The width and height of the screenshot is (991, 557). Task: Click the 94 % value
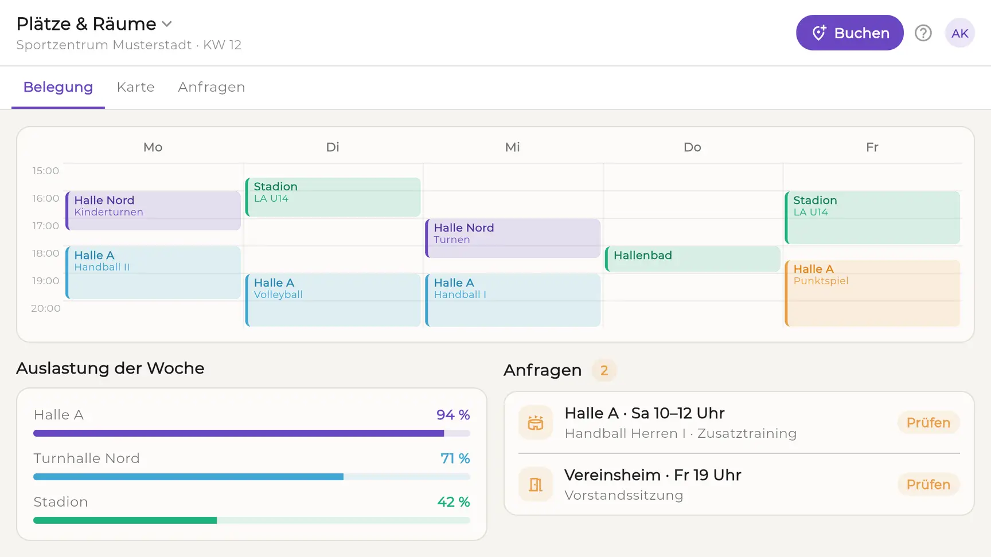453,415
